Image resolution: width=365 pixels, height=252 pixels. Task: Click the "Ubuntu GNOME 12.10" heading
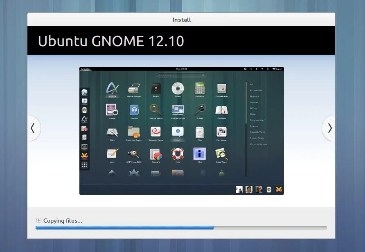click(111, 41)
